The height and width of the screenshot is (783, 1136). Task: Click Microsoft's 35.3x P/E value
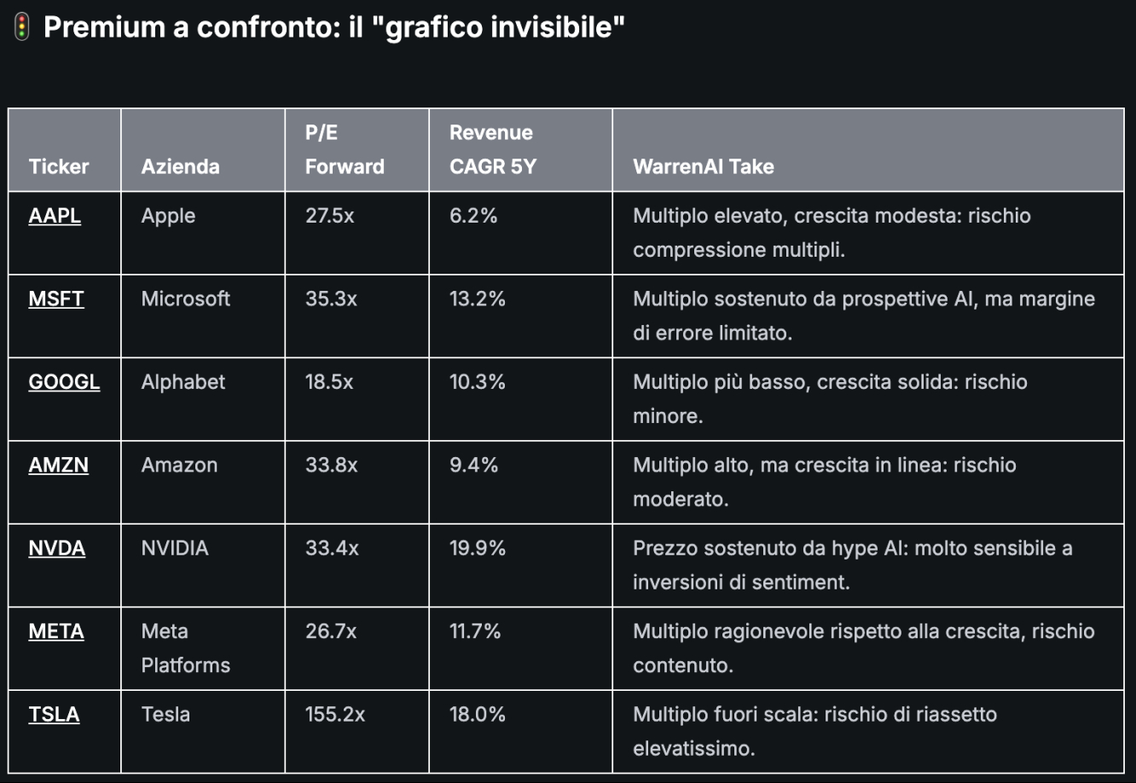point(331,299)
